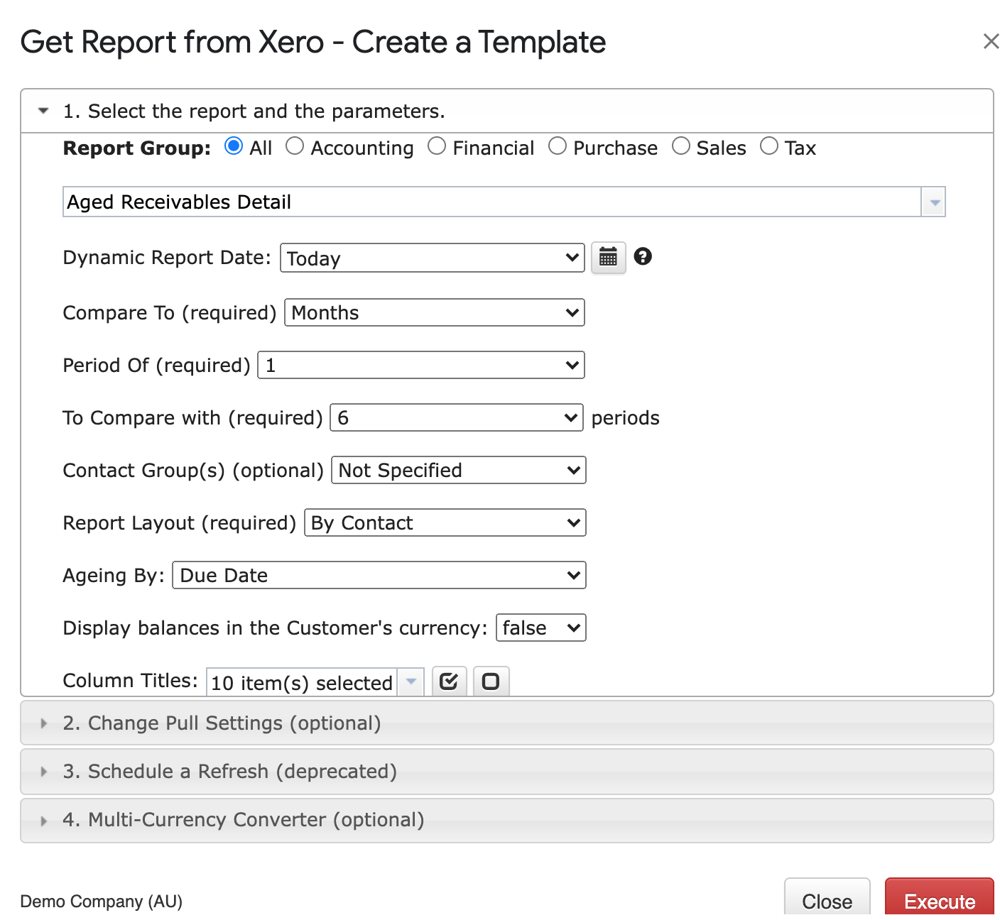Close dialog with the X icon
1000x920 pixels.
coord(991,41)
